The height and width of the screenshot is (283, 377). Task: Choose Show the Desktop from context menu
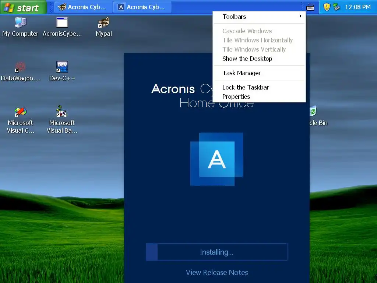tap(259, 59)
